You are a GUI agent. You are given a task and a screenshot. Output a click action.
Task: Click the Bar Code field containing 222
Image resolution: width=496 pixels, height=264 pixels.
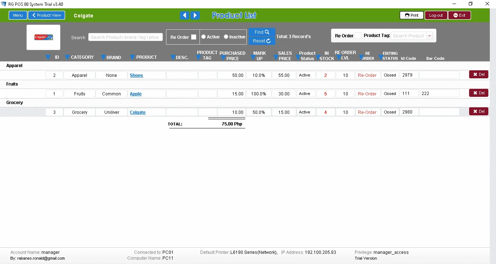click(x=439, y=94)
